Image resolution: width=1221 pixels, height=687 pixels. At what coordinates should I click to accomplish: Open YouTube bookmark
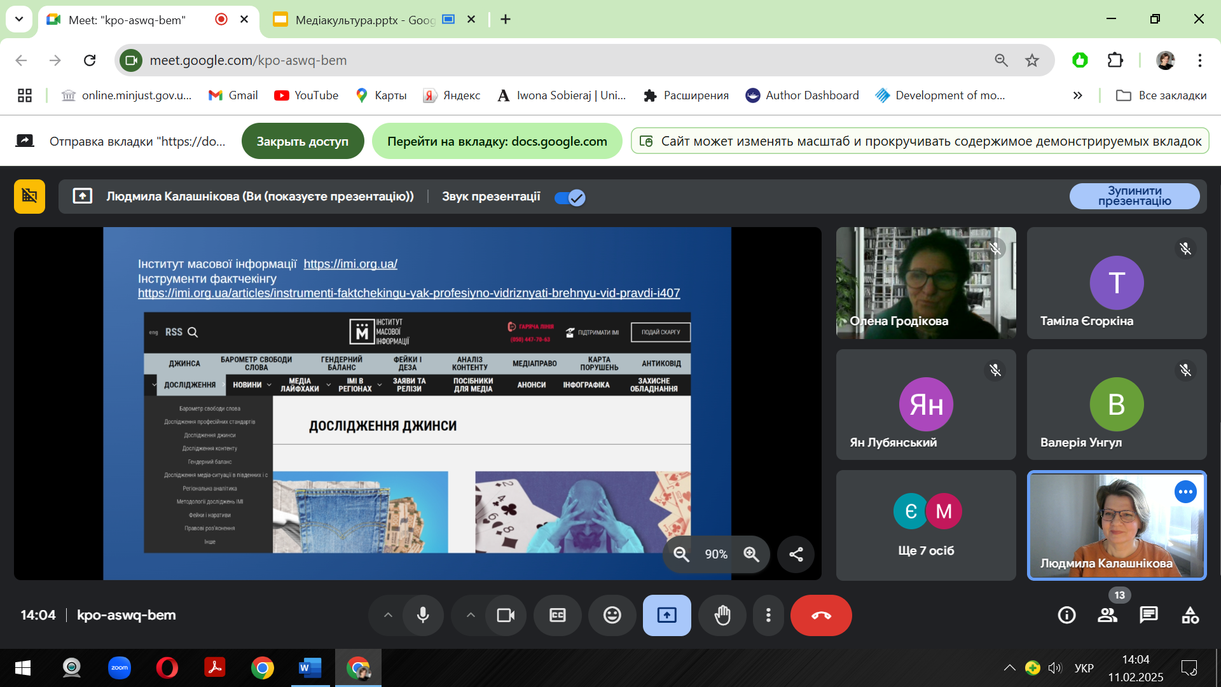click(x=307, y=95)
